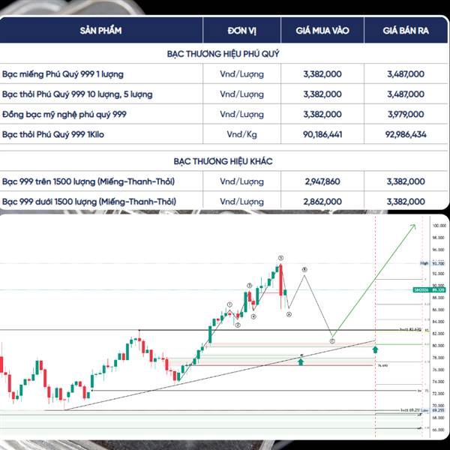Click Vnd/Lượng unit in Đồng bạc mỹ nghệ row
Image resolution: width=450 pixels, height=450 pixels.
(x=241, y=114)
